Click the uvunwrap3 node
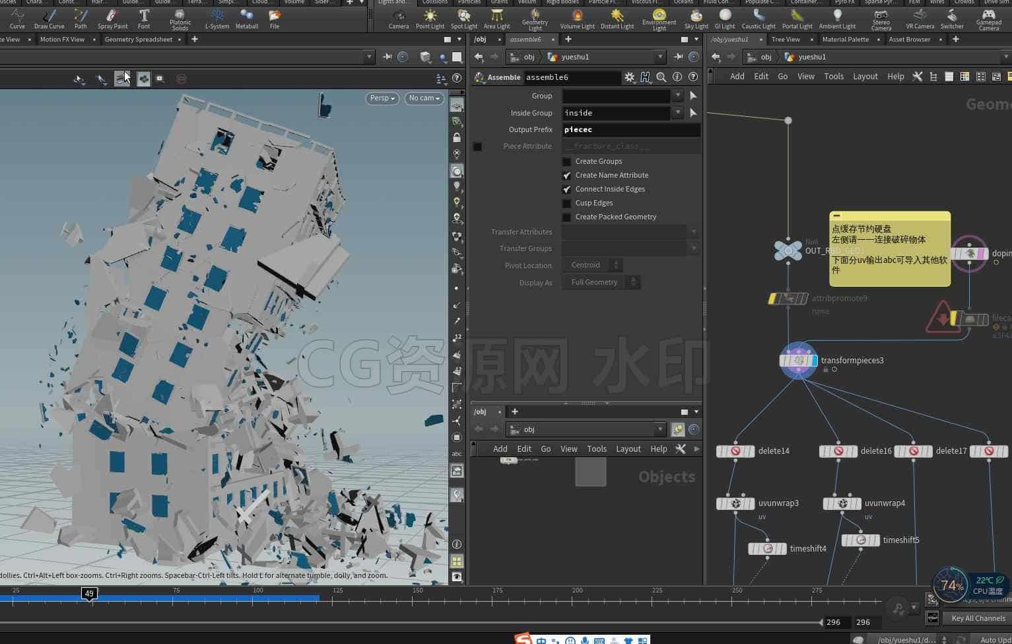Image resolution: width=1012 pixels, height=644 pixels. tap(735, 503)
